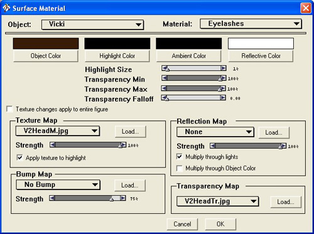The image size is (314, 234).
Task: Click the Transparency Max slider track
Action: tap(193, 88)
